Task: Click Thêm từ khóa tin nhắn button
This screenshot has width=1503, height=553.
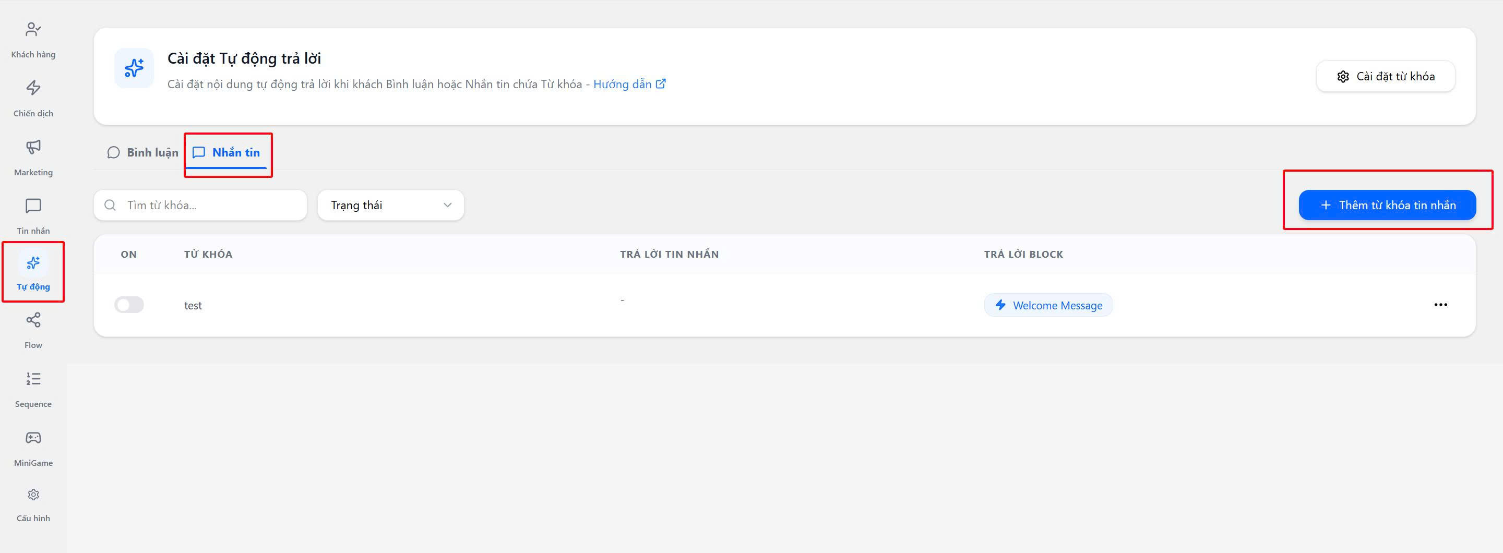Action: tap(1387, 206)
